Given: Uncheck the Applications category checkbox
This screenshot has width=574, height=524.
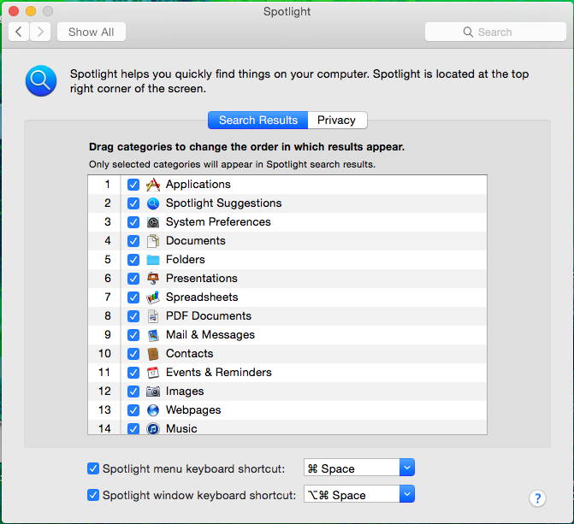Looking at the screenshot, I should (x=133, y=185).
